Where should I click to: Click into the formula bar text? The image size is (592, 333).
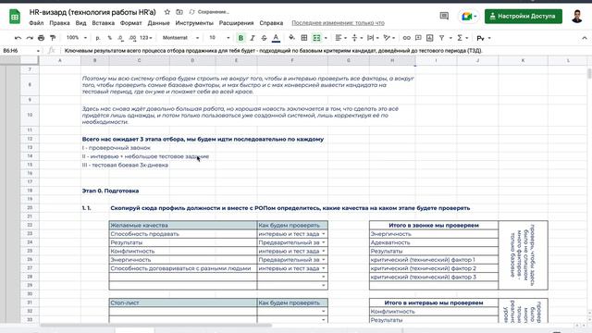coord(274,51)
